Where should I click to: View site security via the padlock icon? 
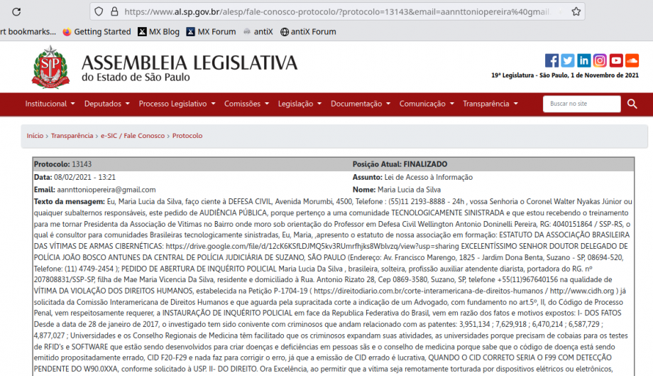[114, 11]
